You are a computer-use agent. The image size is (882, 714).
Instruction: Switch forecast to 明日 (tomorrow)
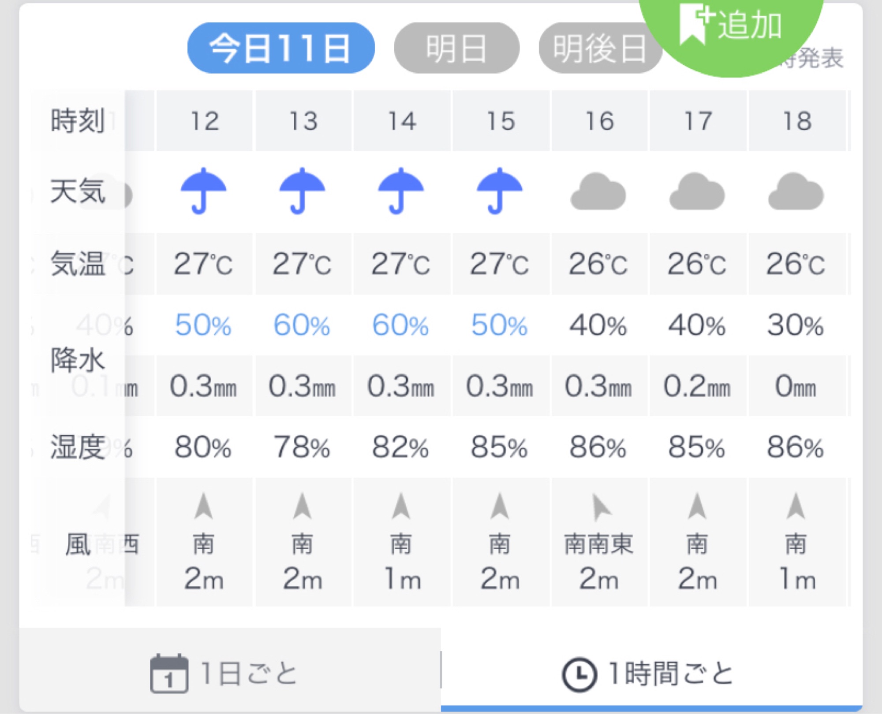pyautogui.click(x=456, y=48)
